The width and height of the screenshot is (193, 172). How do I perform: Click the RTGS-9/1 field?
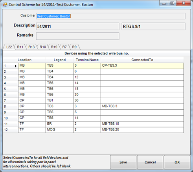click(x=153, y=26)
